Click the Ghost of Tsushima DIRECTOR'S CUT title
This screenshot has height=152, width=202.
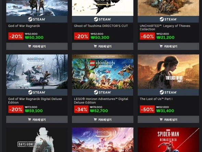(101, 26)
